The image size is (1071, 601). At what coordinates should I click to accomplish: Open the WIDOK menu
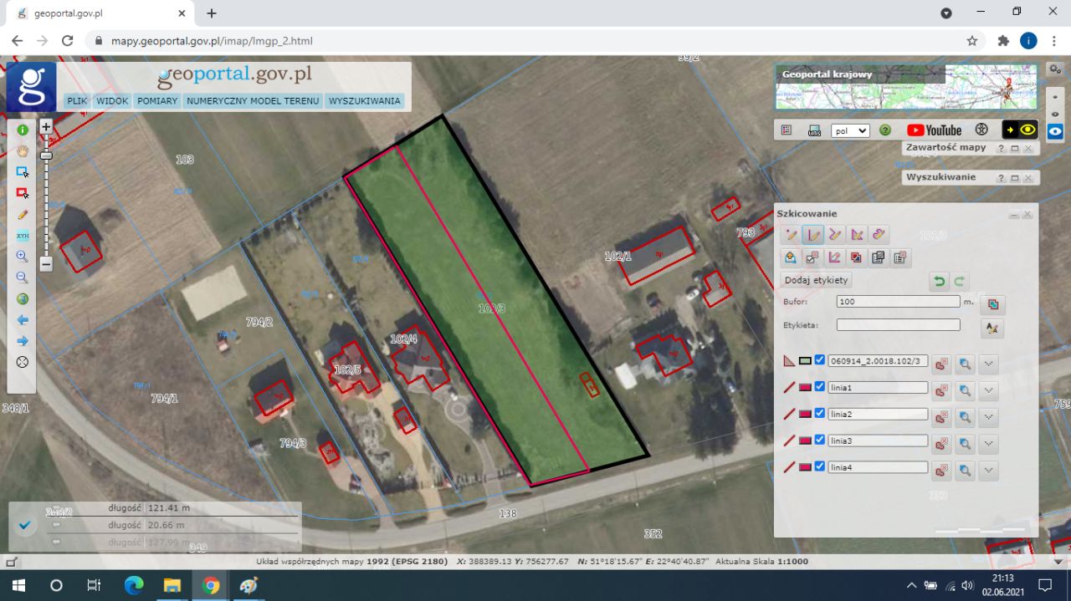click(112, 100)
